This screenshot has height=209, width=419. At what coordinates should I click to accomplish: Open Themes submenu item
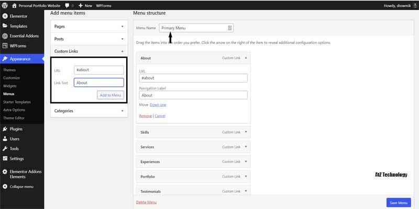(x=9, y=70)
